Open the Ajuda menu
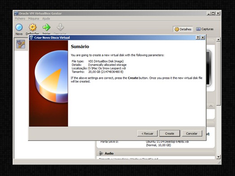This screenshot has height=176, width=235. [46, 18]
